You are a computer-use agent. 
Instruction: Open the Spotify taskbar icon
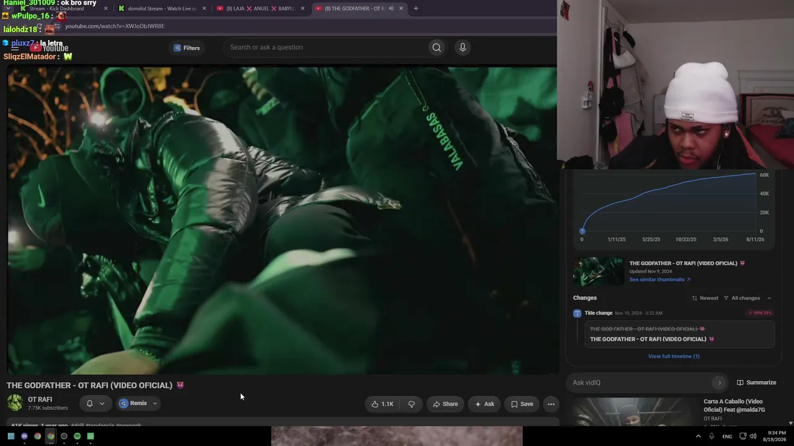pyautogui.click(x=77, y=436)
